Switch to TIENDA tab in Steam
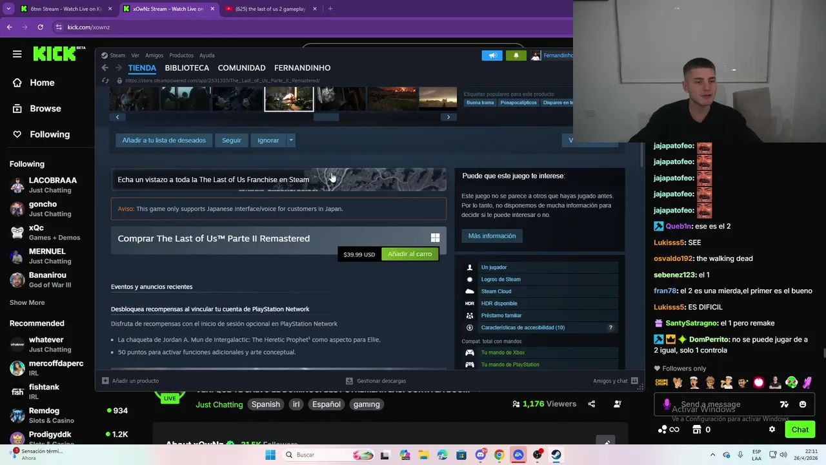The width and height of the screenshot is (826, 465). [142, 68]
